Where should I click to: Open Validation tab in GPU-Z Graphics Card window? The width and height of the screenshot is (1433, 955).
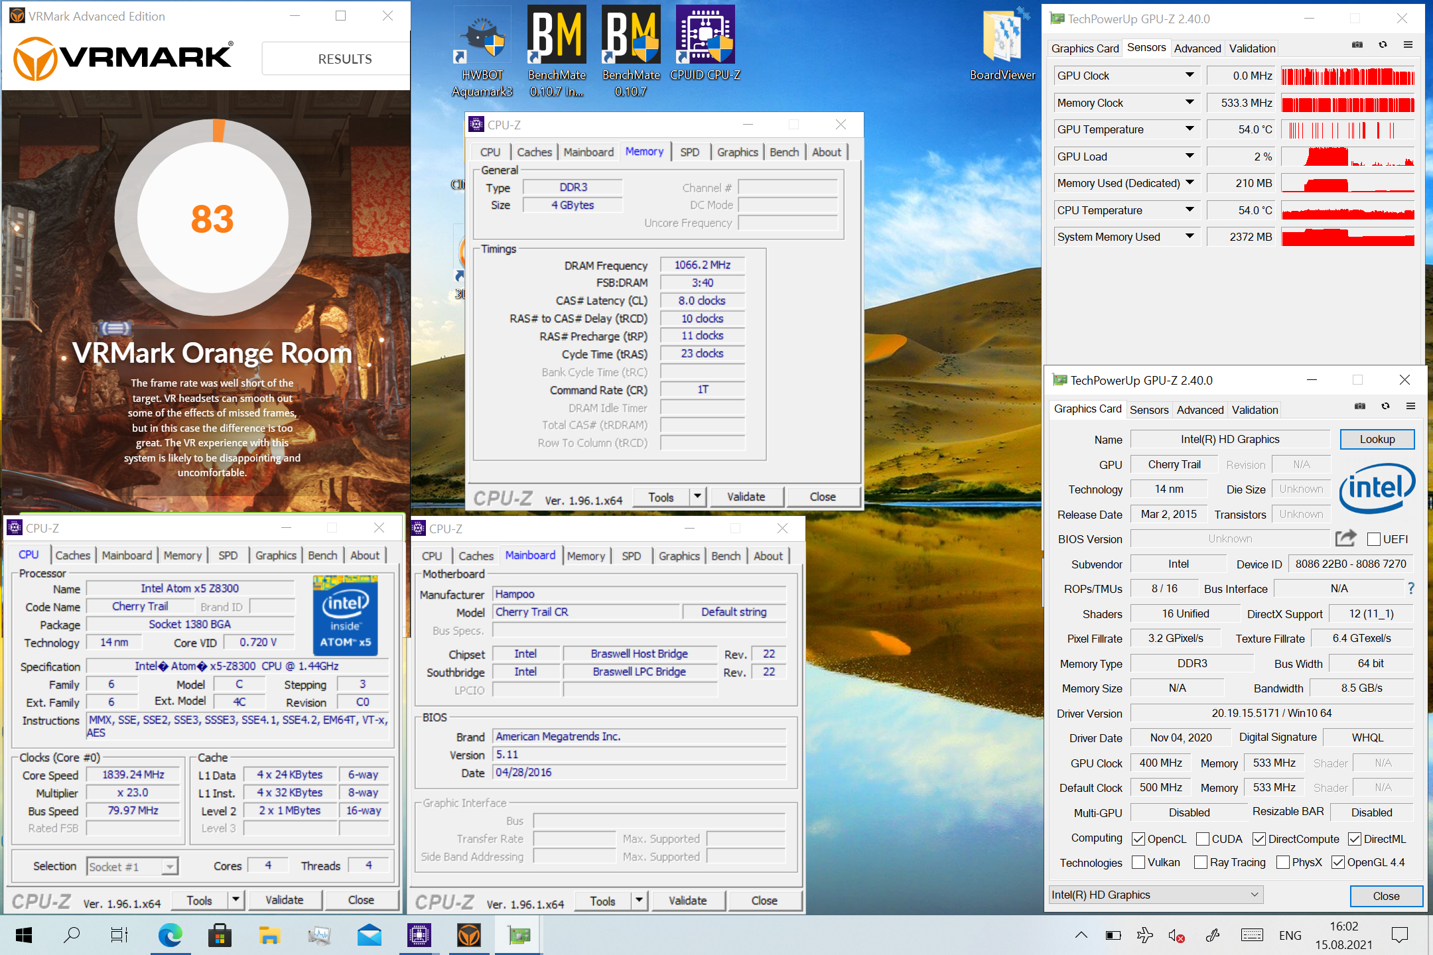pos(1255,410)
